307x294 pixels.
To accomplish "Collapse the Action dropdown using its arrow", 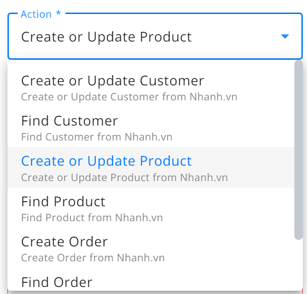I will pos(285,36).
